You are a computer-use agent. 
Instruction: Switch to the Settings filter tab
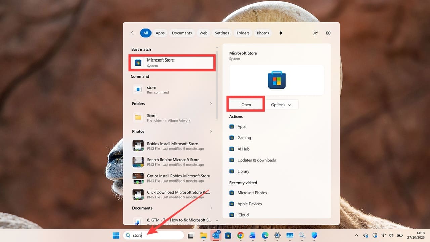point(222,33)
